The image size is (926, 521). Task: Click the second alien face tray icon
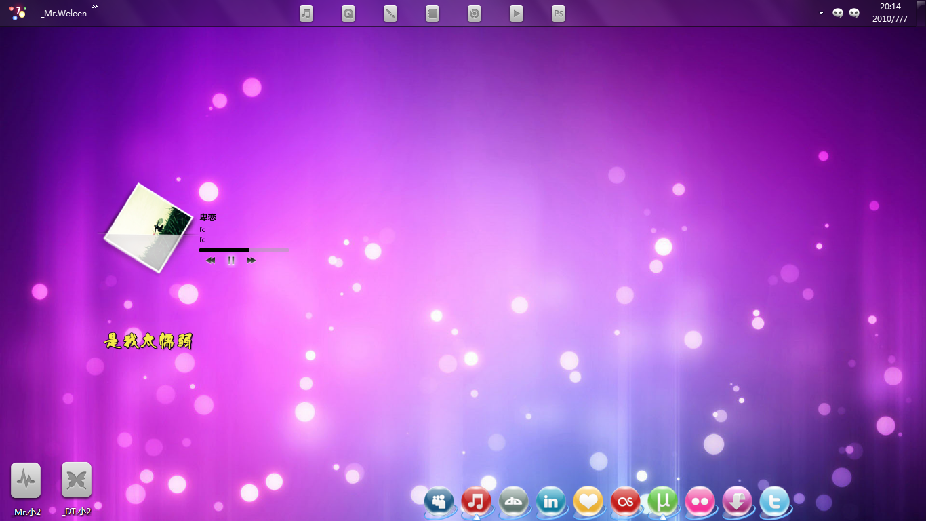(x=854, y=13)
